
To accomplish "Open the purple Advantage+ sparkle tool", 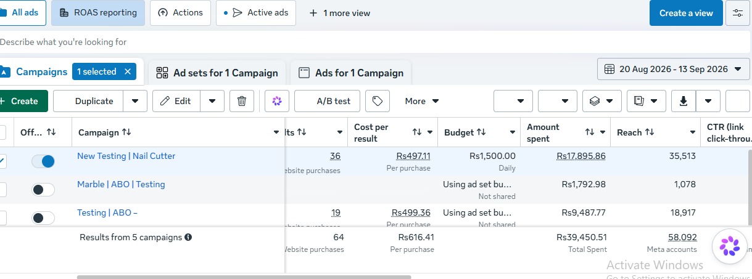I will pos(277,101).
